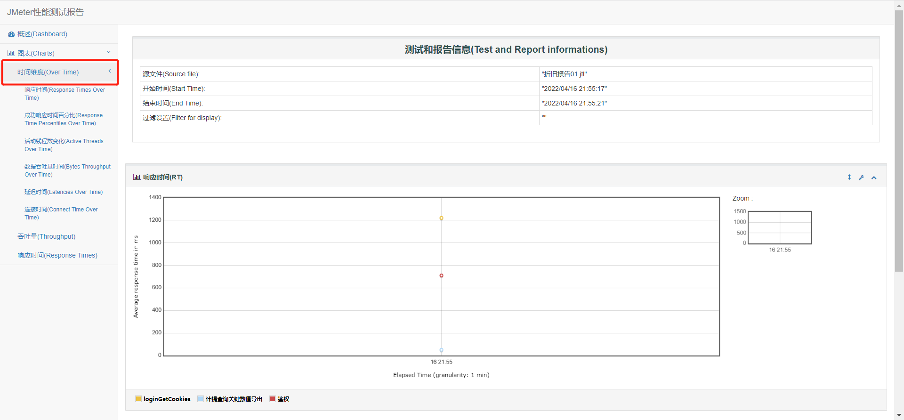Go to 延迟时间(Latencies Over Time) link
The width and height of the screenshot is (904, 420).
point(64,192)
